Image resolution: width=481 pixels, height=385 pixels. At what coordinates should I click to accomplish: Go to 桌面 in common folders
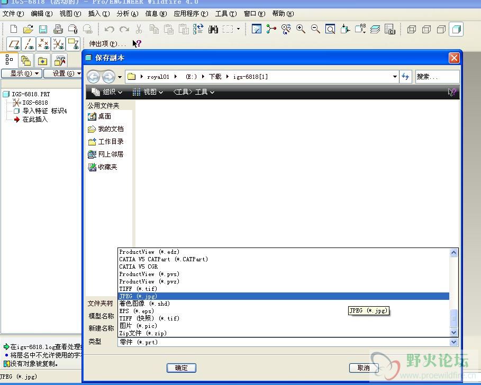click(x=99, y=116)
